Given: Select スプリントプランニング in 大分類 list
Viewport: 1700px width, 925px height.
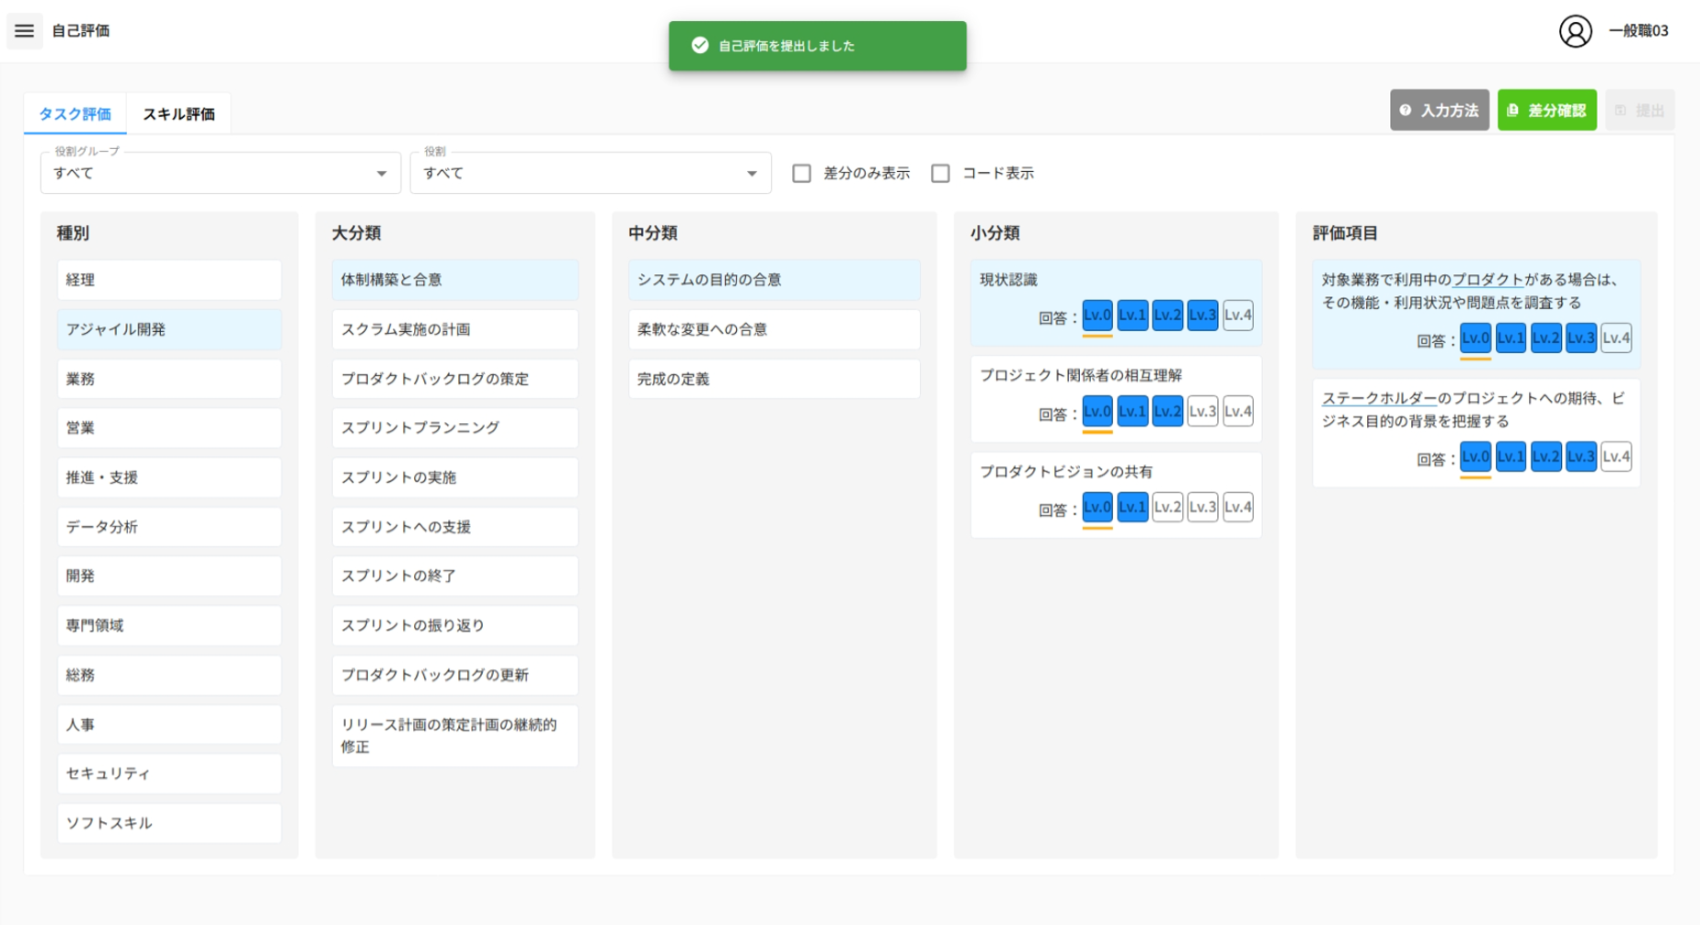Looking at the screenshot, I should [454, 428].
